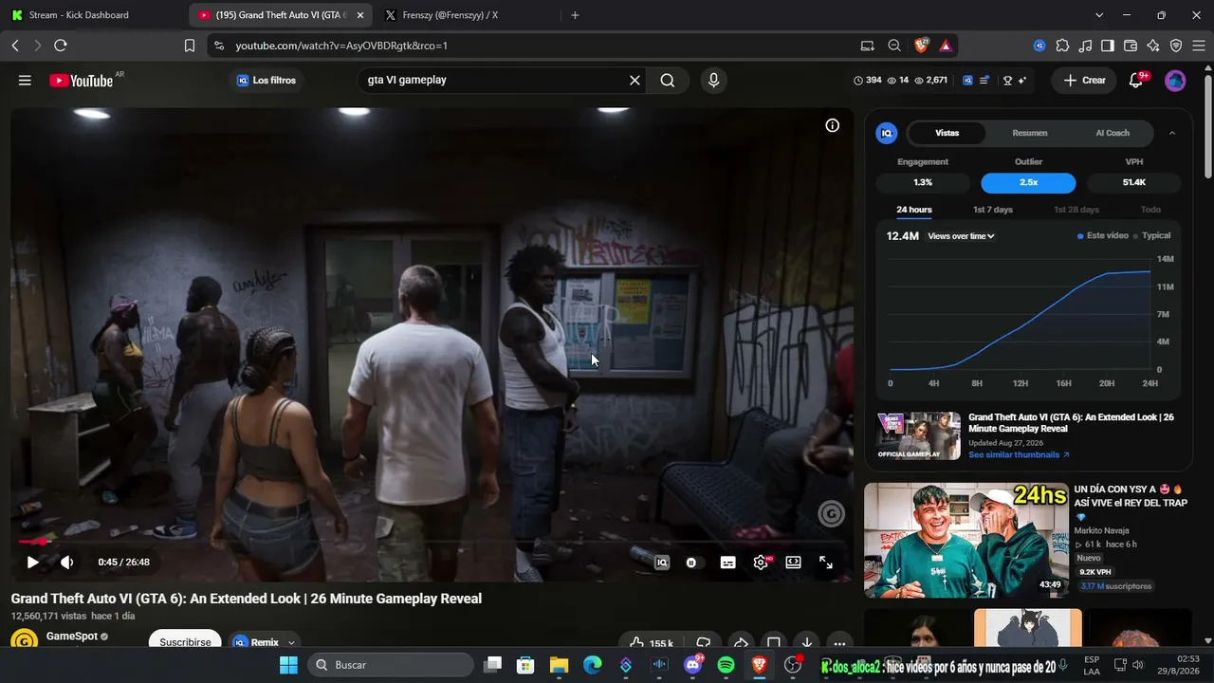
Task: Open See similar thumbnails link
Action: click(x=1019, y=455)
